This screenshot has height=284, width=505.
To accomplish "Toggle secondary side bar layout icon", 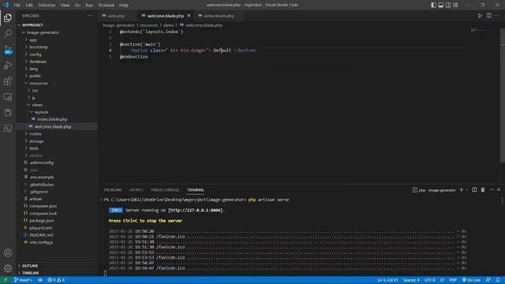I will [x=448, y=5].
